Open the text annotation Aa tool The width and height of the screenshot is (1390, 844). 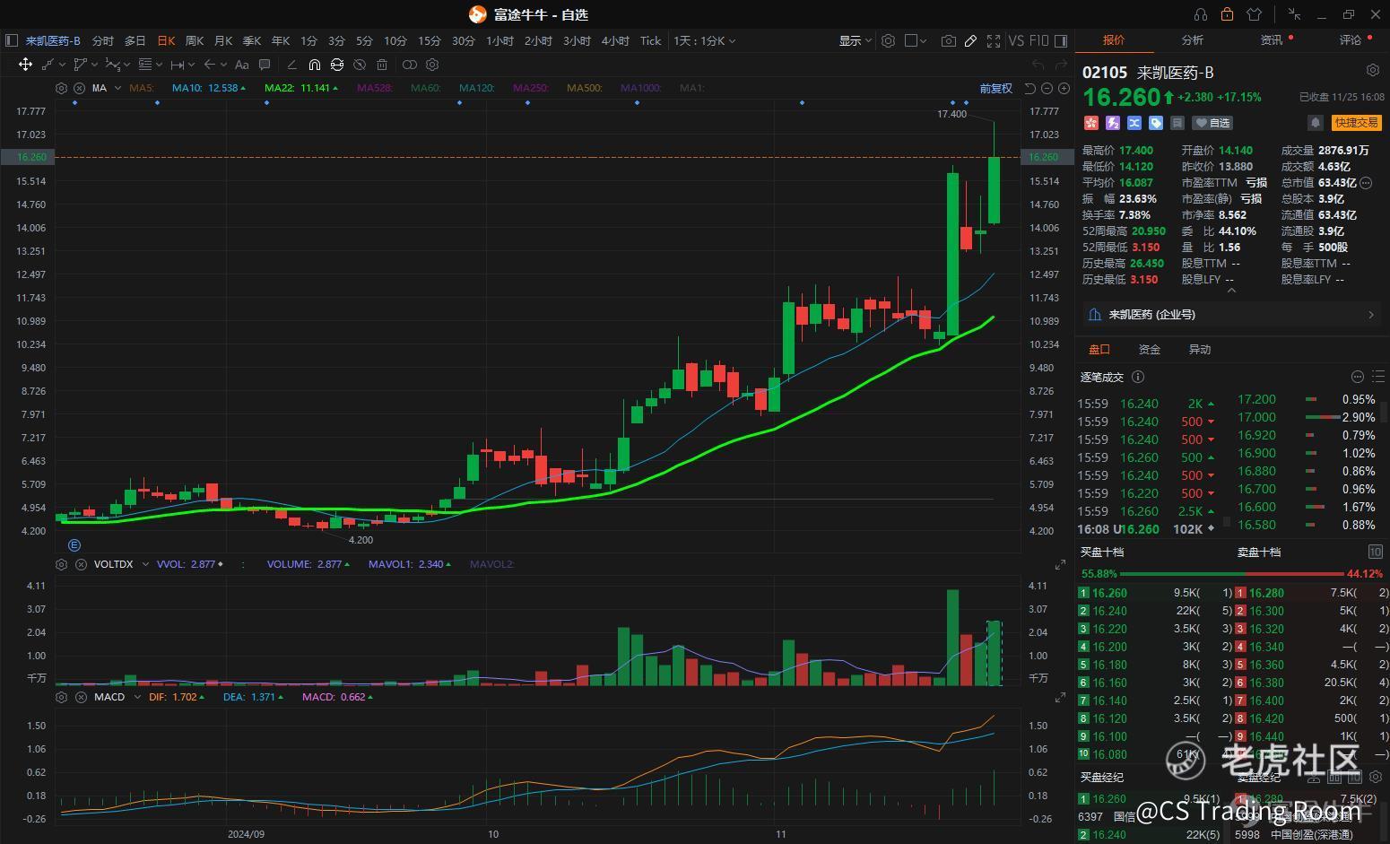tap(241, 65)
